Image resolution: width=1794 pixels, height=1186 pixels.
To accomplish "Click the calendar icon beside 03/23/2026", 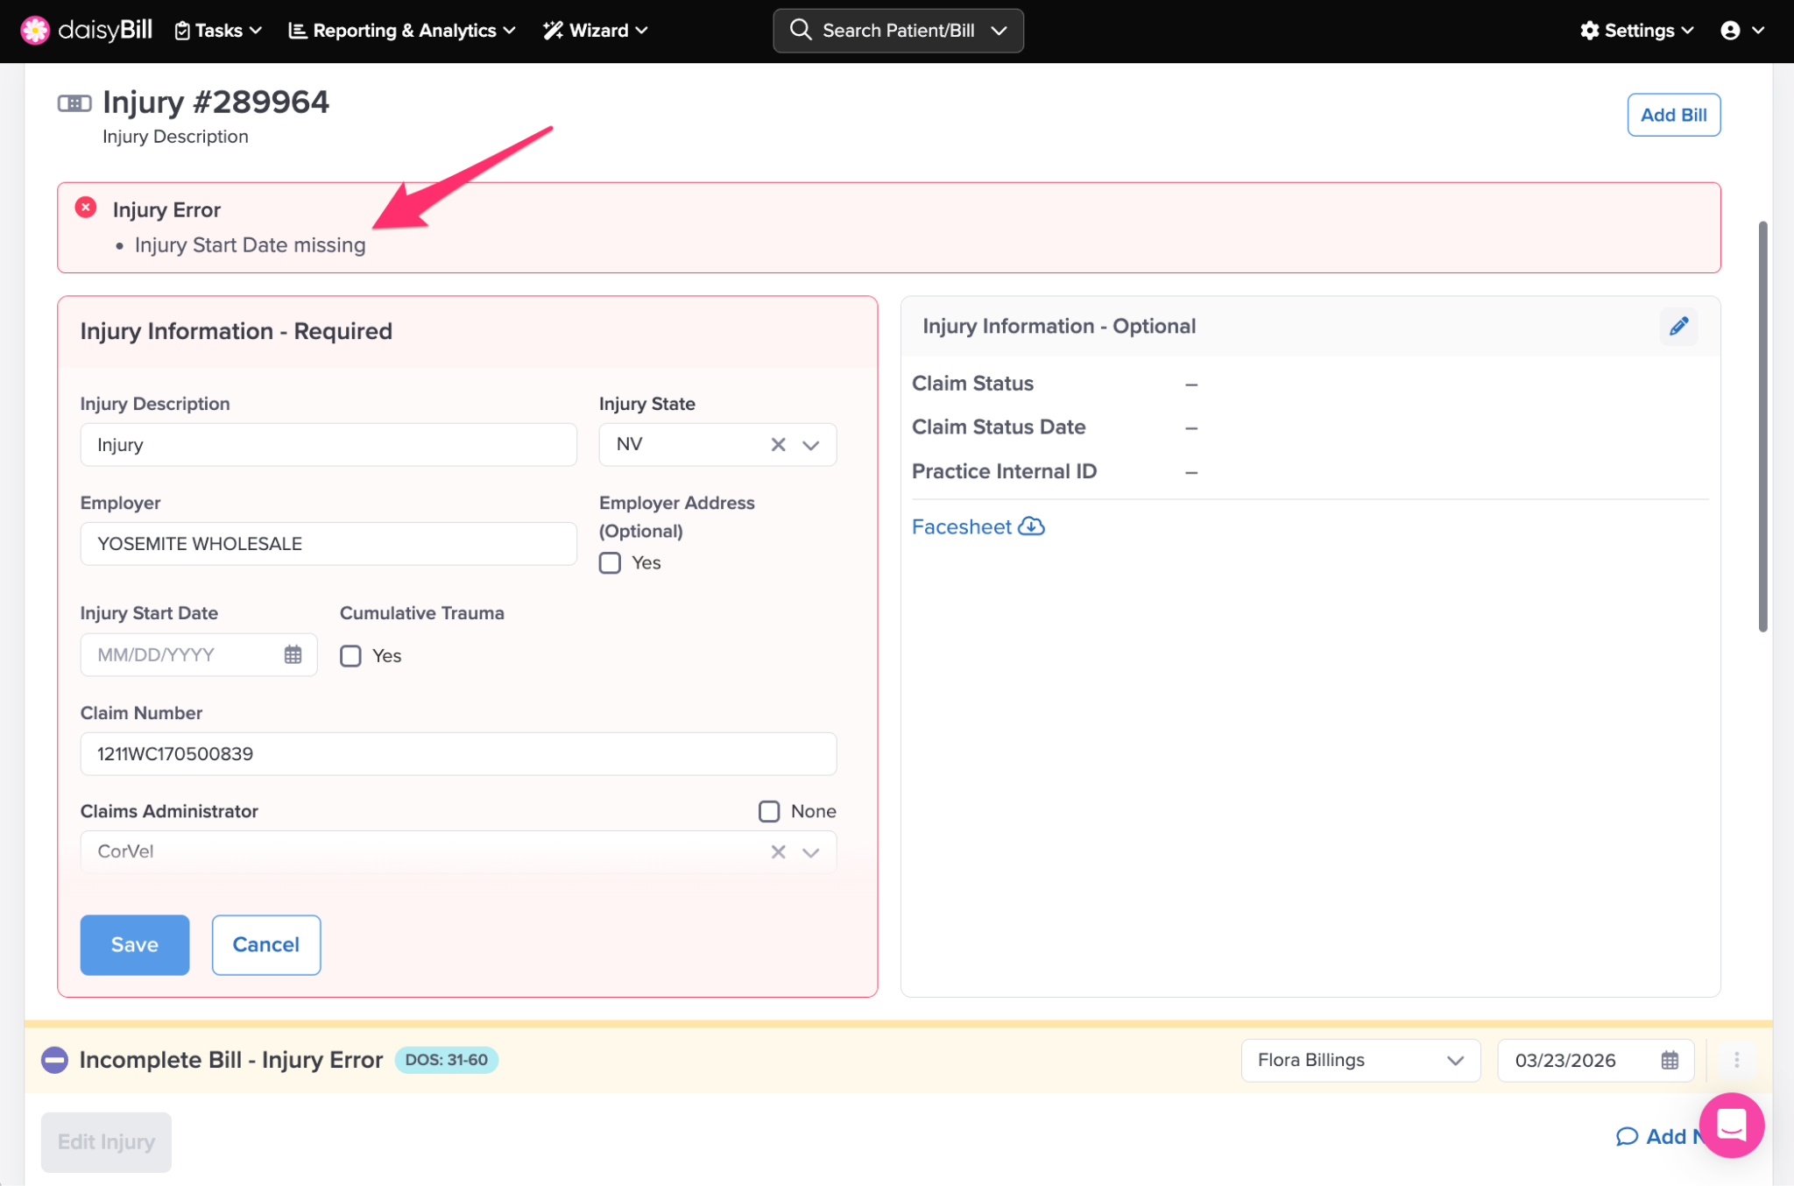I will (x=1670, y=1060).
